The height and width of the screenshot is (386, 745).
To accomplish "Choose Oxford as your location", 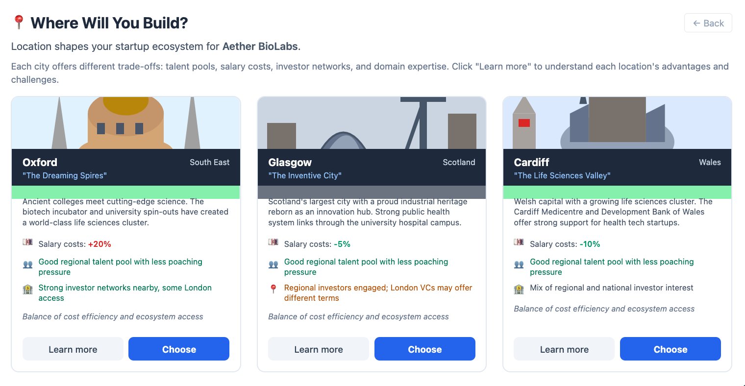I will coord(179,349).
